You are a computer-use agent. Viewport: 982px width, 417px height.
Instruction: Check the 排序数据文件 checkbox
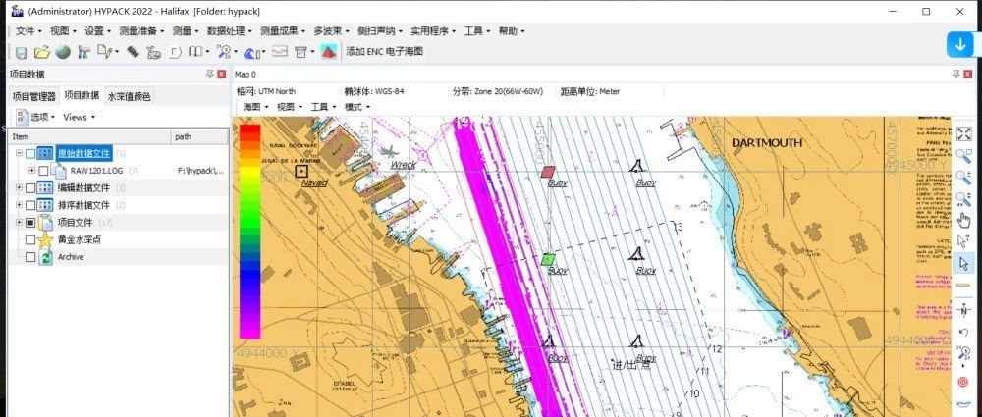coord(30,205)
